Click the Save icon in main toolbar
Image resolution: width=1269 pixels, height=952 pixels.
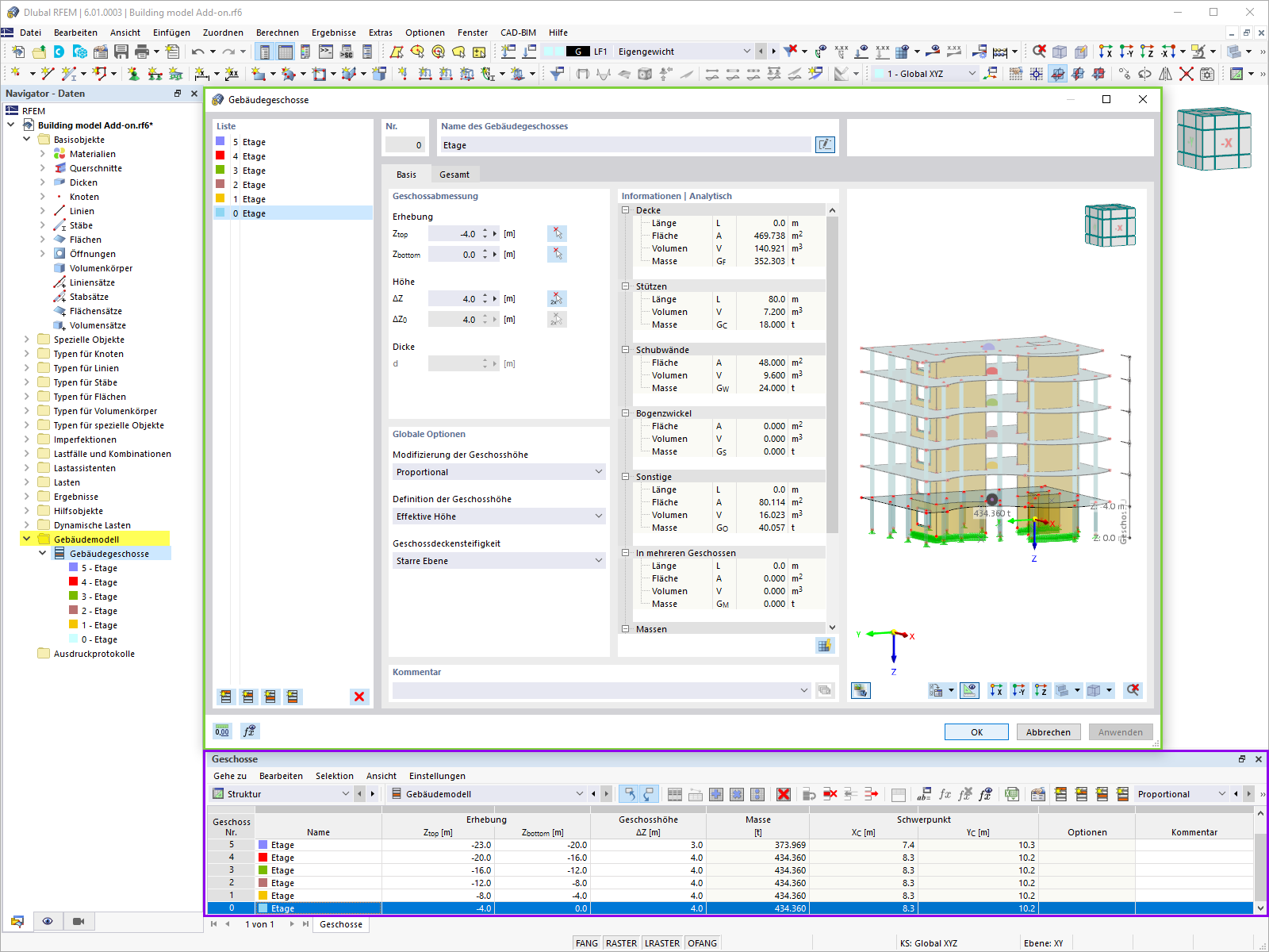(121, 52)
